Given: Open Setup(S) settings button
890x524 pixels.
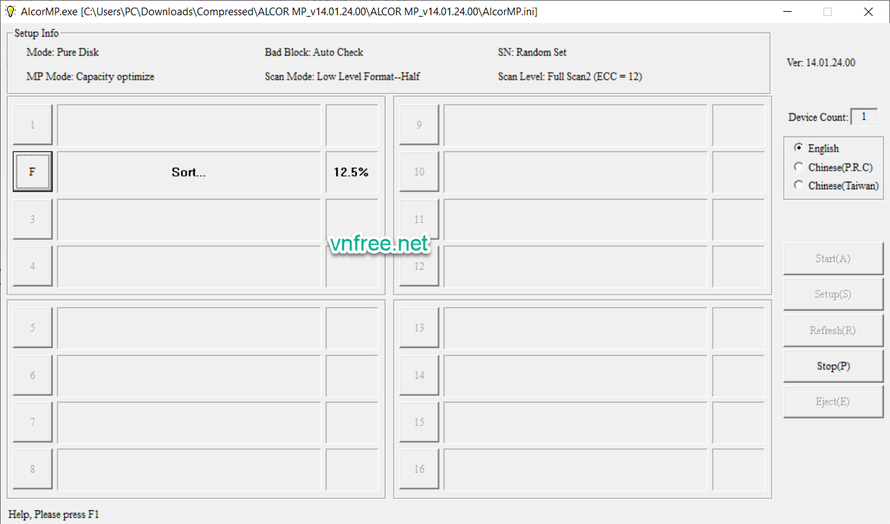Looking at the screenshot, I should (x=833, y=295).
